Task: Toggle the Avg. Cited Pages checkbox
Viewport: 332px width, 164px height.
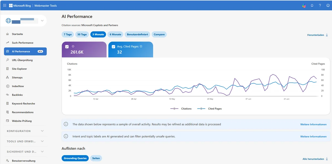Action: pyautogui.click(x=113, y=47)
